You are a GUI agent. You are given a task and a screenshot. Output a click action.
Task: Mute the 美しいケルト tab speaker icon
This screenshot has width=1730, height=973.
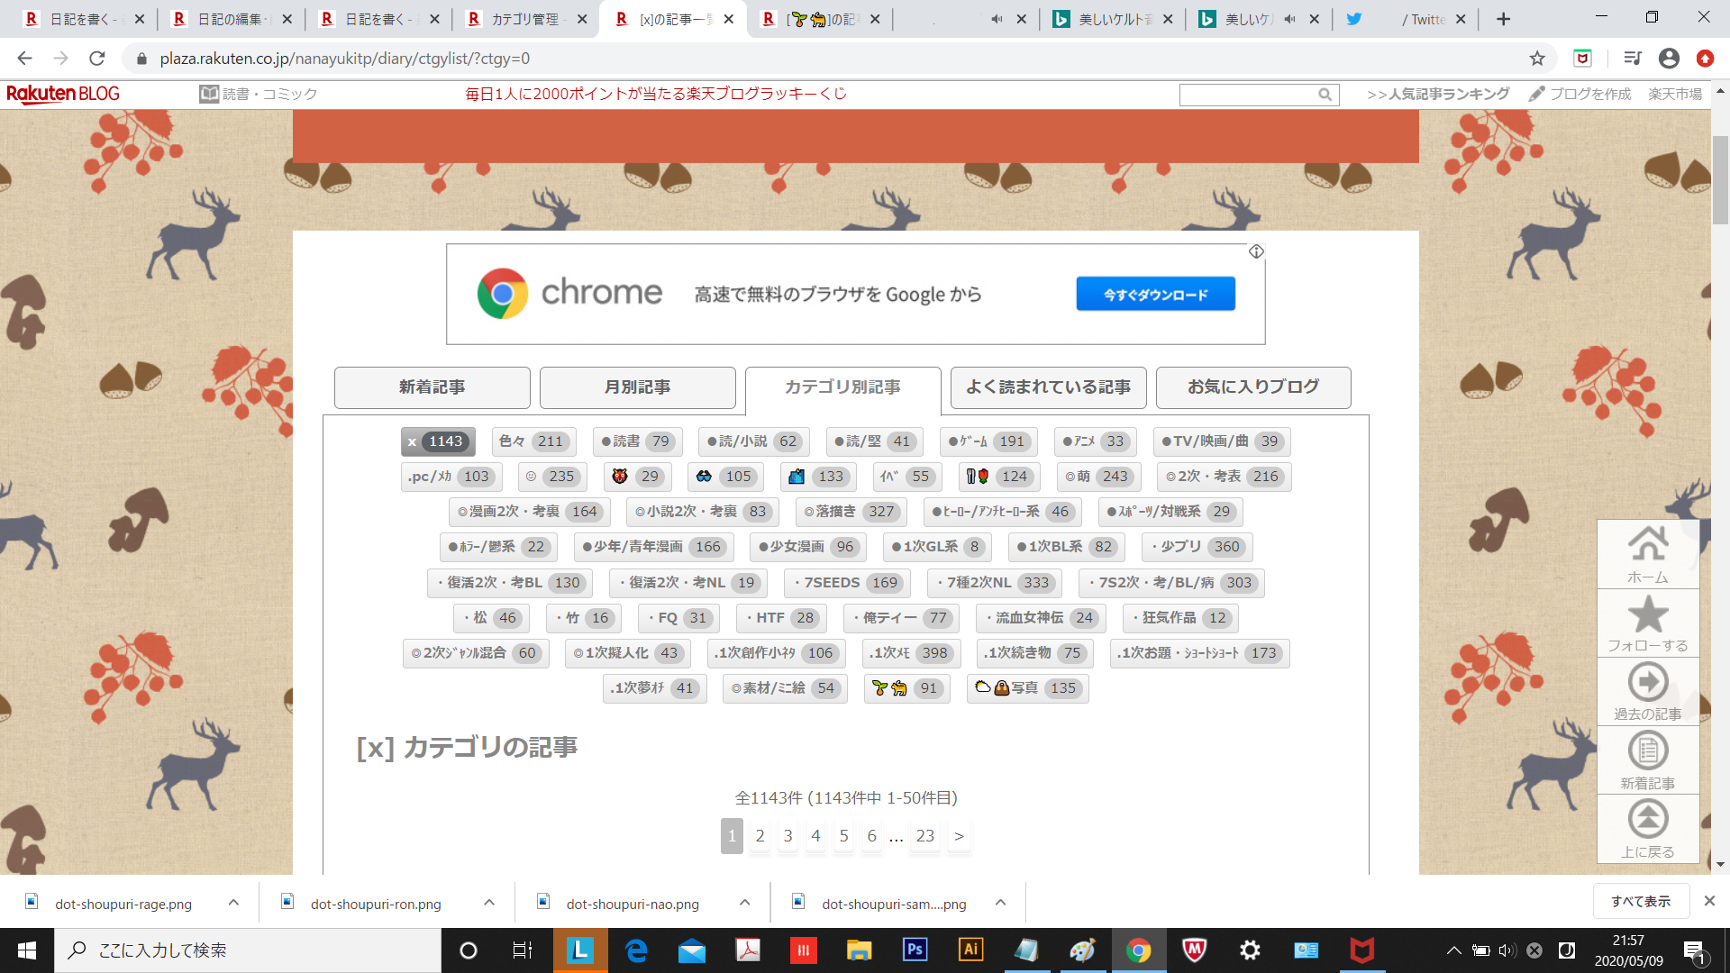pyautogui.click(x=1289, y=19)
